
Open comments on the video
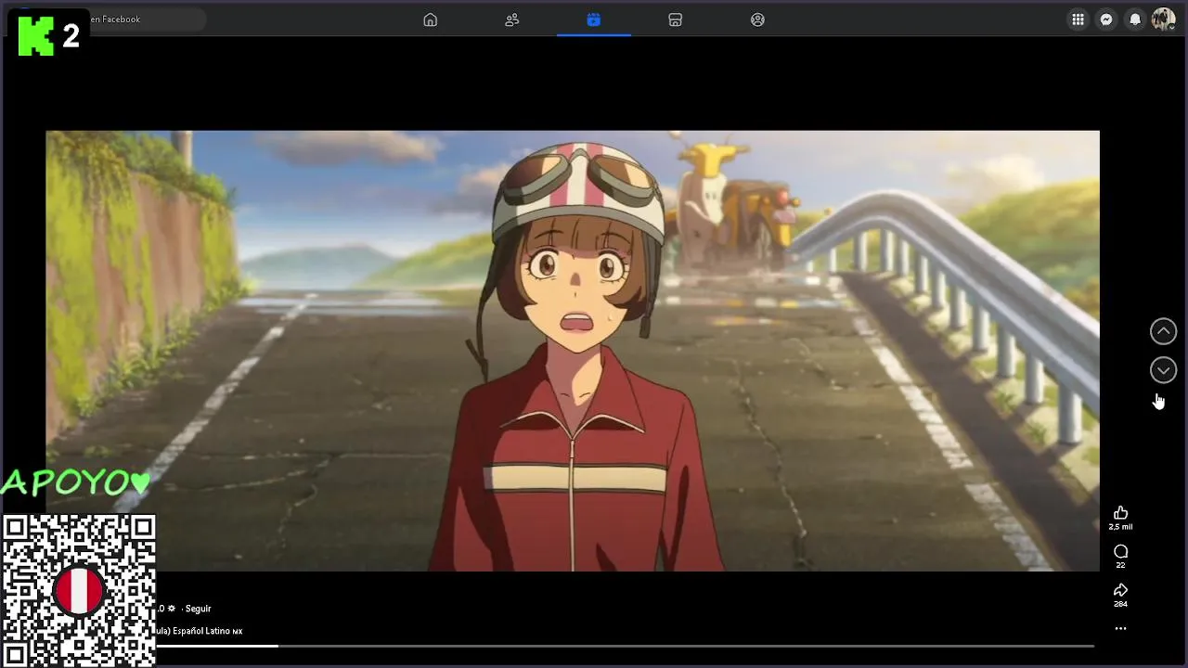pyautogui.click(x=1120, y=551)
